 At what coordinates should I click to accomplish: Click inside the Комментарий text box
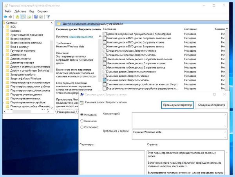[179, 120]
